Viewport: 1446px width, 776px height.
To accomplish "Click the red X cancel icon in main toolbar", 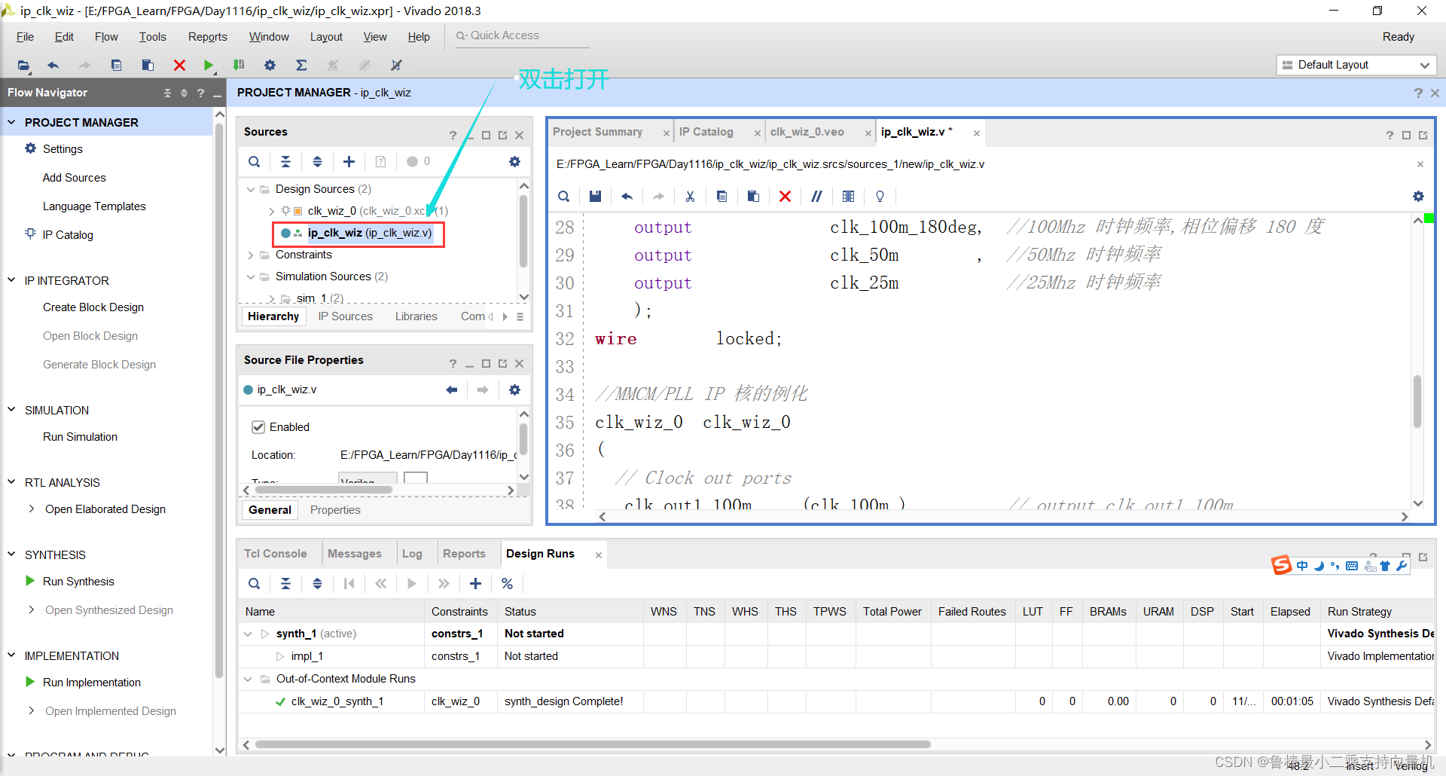I will tap(179, 66).
